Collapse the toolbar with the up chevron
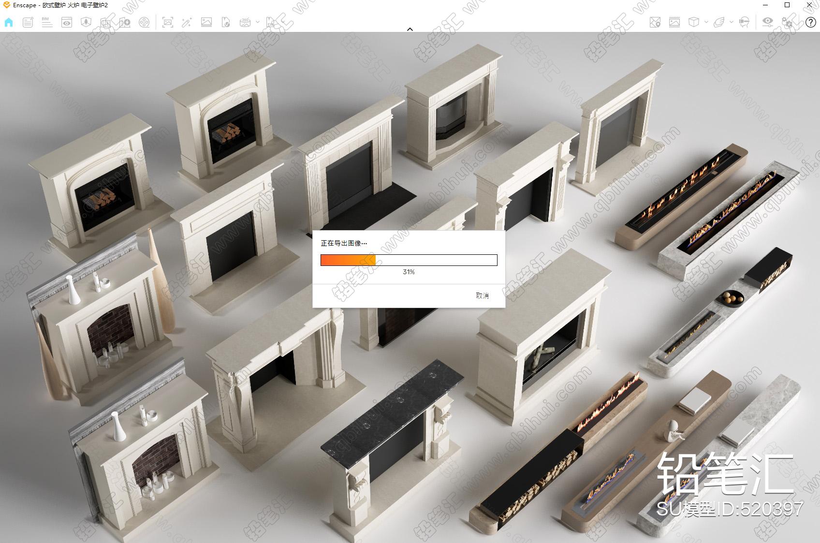This screenshot has width=820, height=543. coord(410,29)
